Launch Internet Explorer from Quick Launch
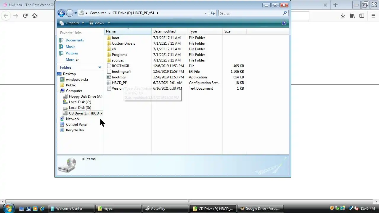This screenshot has width=379, height=213. coord(42,209)
